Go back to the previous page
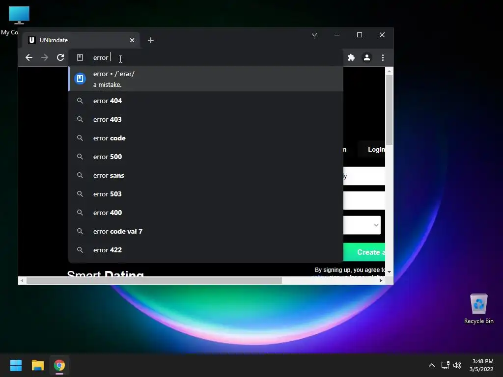Screen dimensions: 503x377 pos(29,58)
